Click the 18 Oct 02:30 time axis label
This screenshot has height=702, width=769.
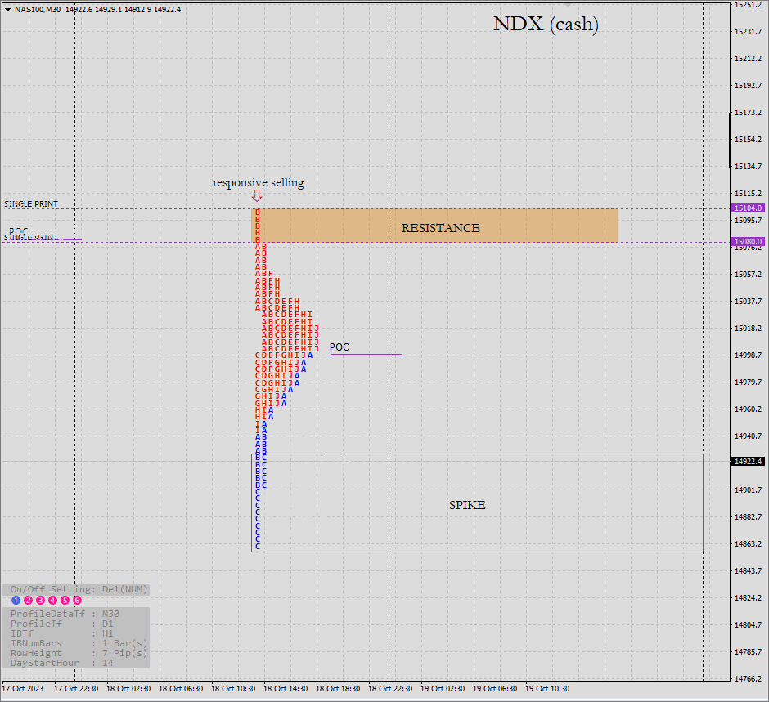tap(128, 689)
